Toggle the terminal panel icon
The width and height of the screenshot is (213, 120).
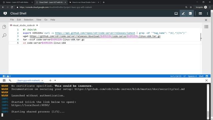(190, 13)
